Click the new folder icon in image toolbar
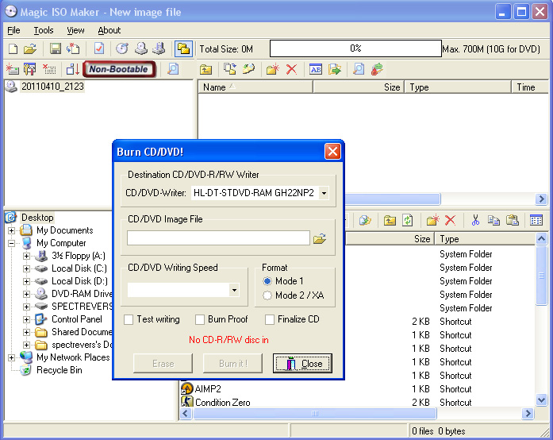553x440 pixels. 272,69
